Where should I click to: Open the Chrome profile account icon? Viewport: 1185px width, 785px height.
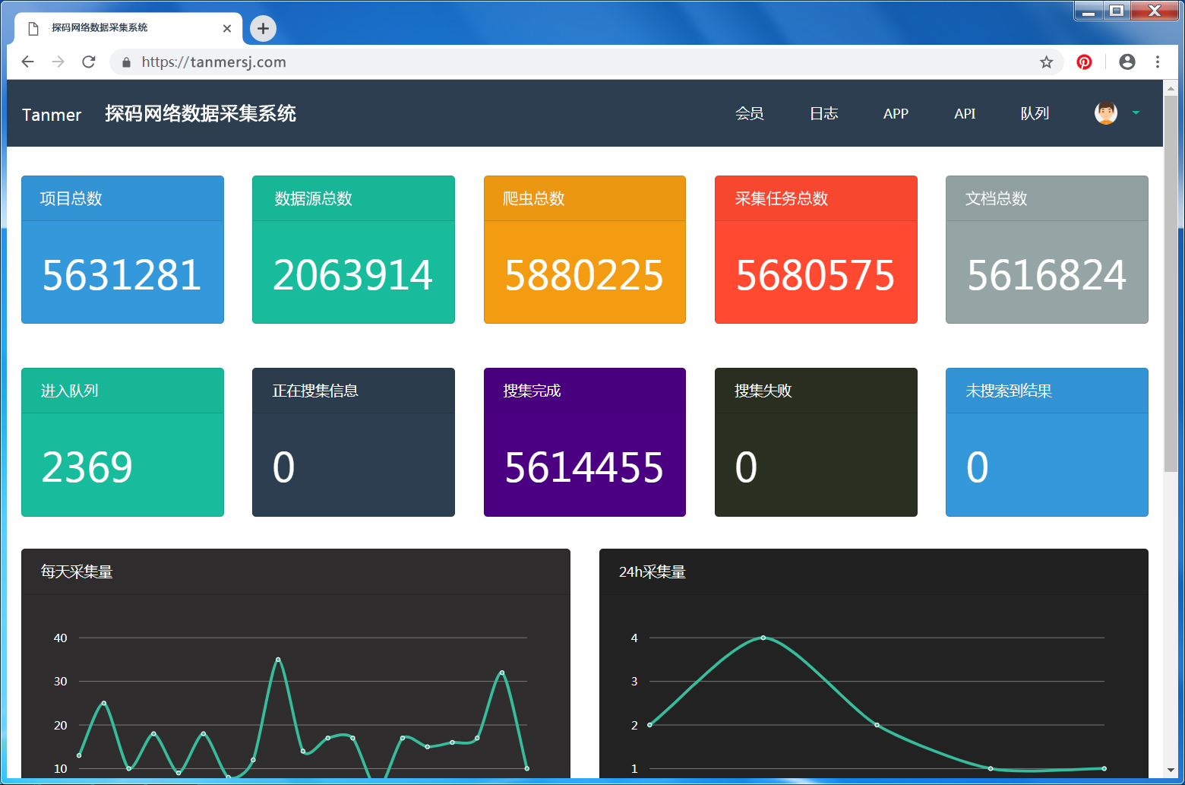[1127, 62]
